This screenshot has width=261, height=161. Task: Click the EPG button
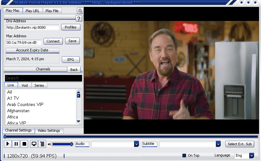(71, 60)
